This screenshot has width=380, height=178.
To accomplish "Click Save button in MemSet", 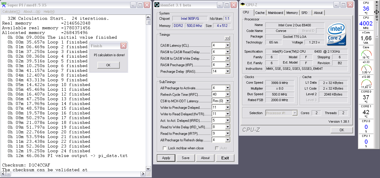I will [x=186, y=158].
